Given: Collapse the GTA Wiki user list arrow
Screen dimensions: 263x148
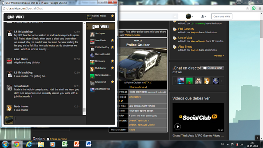Looking at the screenshot, I should tap(88, 26).
